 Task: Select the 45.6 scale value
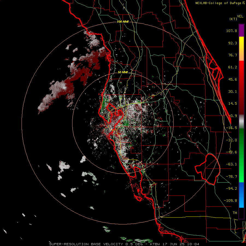tap(233, 79)
